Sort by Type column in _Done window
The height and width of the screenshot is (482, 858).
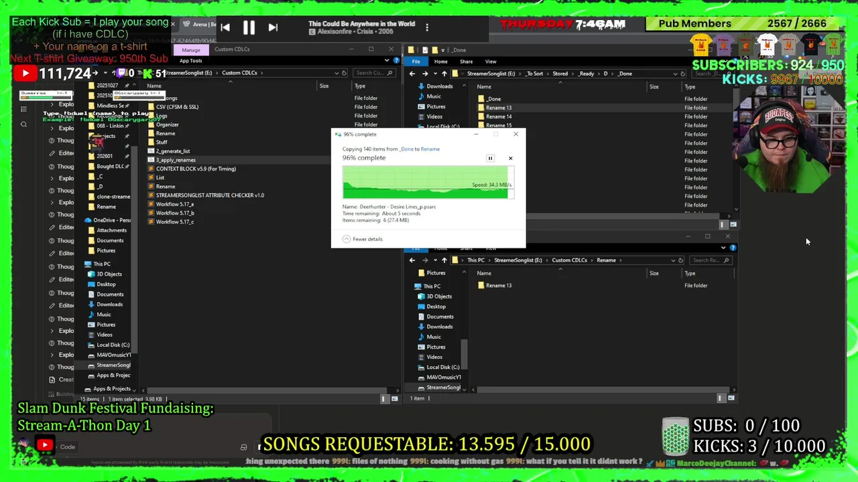click(690, 87)
